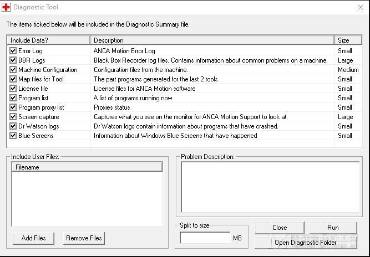Click 'Configuration files from the machine.' text

pyautogui.click(x=141, y=70)
